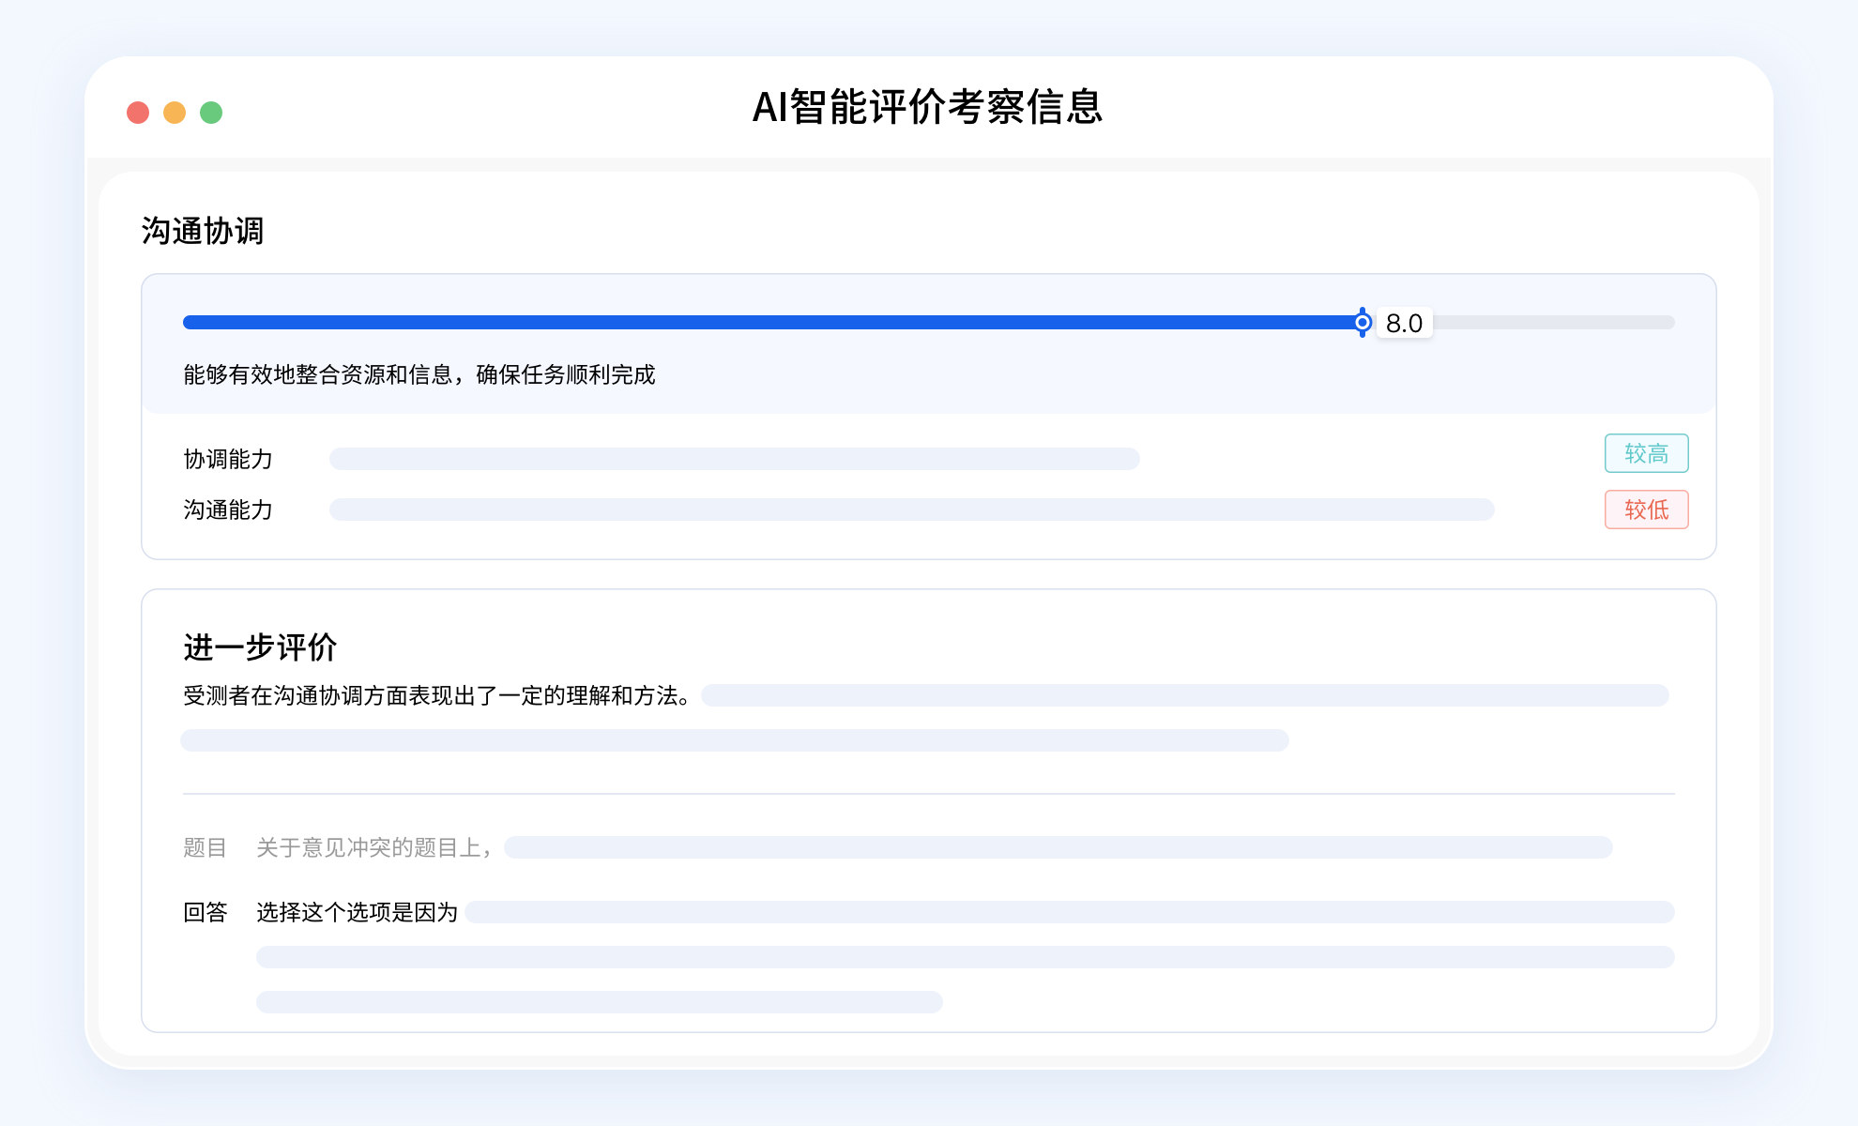Click the 题目 label
The height and width of the screenshot is (1126, 1858).
coord(205,848)
